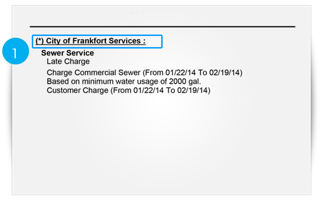Click the 02/19/14 date in Commercial Sewer line
This screenshot has width=329, height=203.
click(224, 73)
